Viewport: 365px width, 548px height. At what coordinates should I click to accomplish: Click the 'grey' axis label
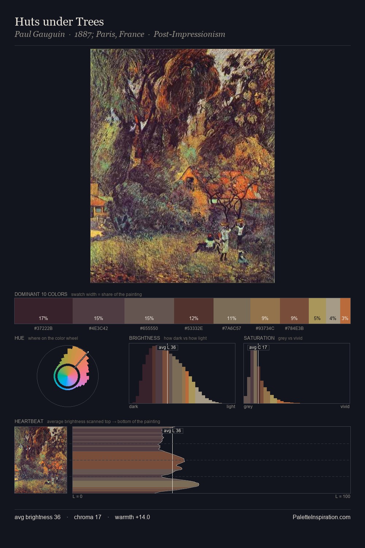point(248,406)
